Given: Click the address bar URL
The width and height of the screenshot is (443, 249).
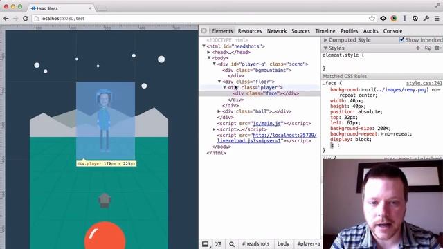Looking at the screenshot, I should (x=63, y=19).
